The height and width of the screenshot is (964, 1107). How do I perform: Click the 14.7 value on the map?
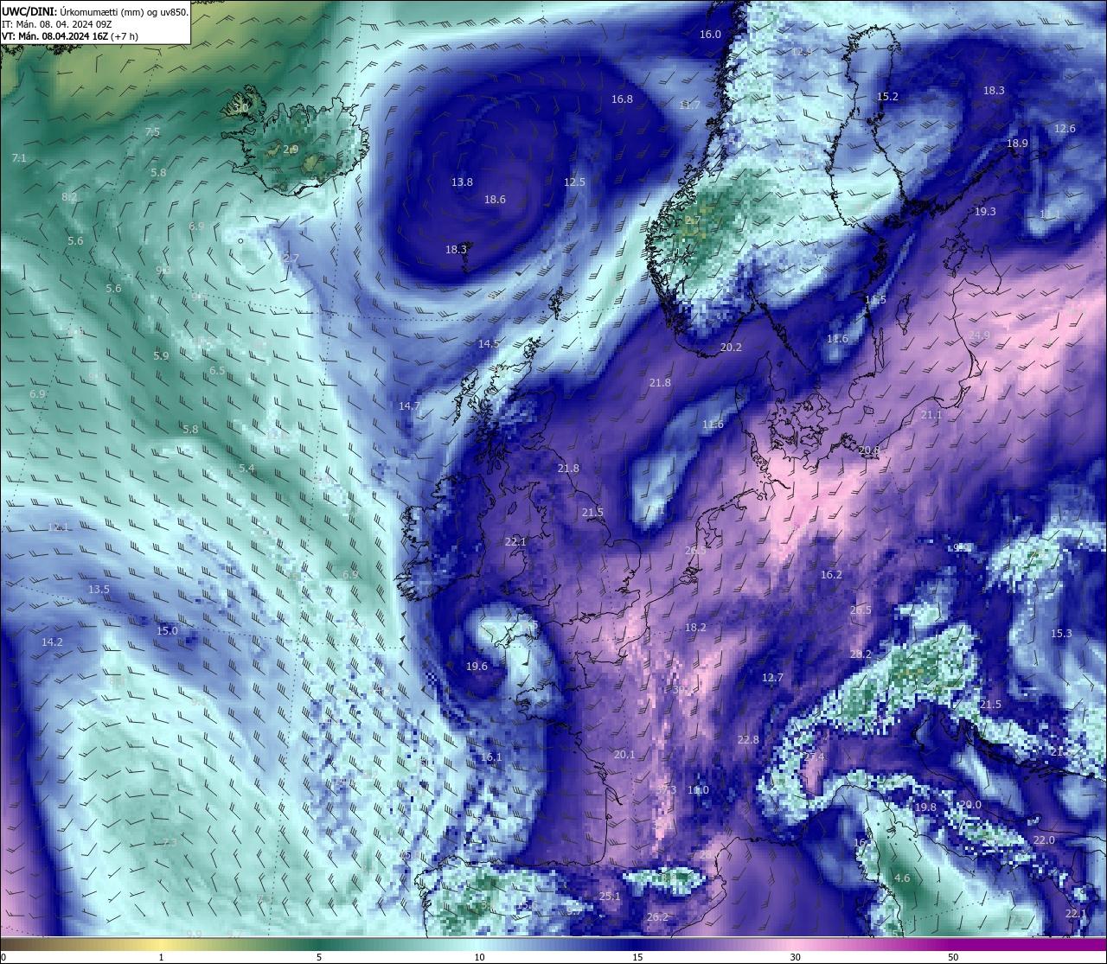pos(409,406)
